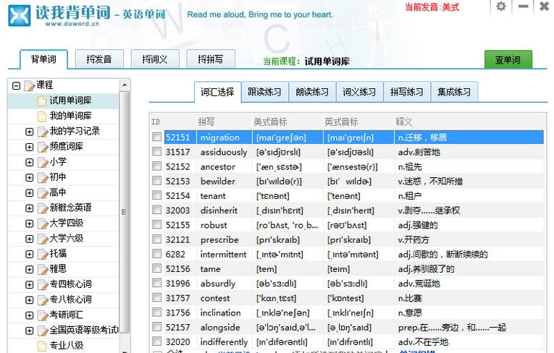This screenshot has height=353, width=554.
Task: Check the box for migration row
Action: click(156, 137)
